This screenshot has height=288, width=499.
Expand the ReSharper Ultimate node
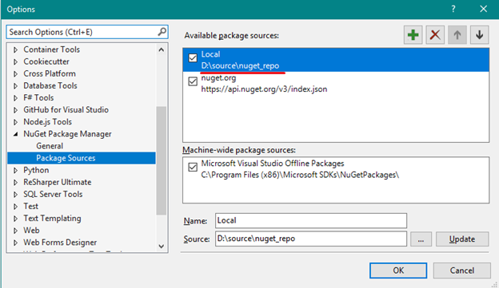[15, 183]
